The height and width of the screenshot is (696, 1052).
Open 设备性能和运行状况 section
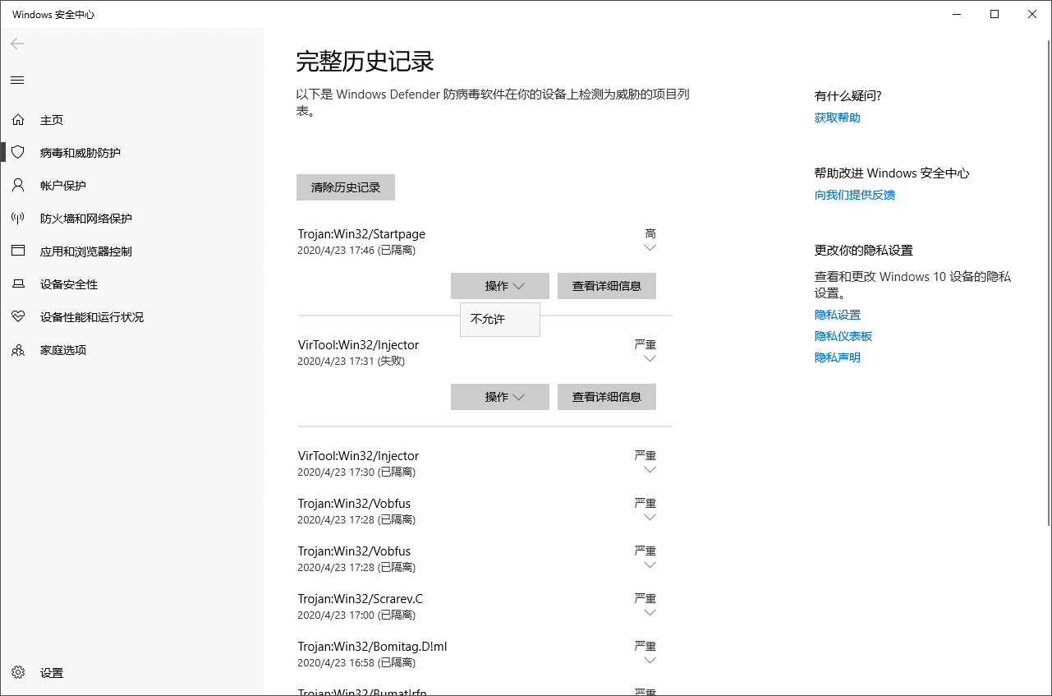(92, 317)
